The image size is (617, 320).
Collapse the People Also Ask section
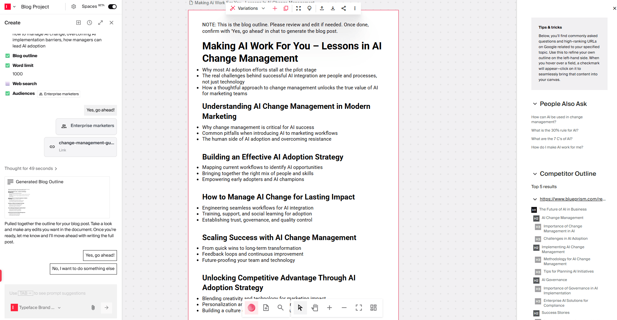(x=535, y=104)
